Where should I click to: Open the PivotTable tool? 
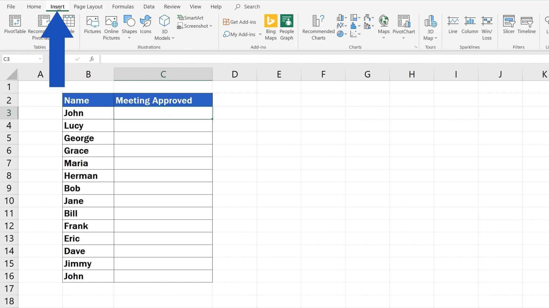tap(15, 26)
